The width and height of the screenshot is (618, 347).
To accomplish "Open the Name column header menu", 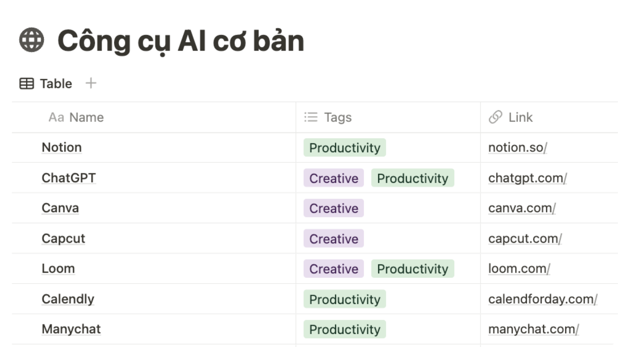I will coord(154,117).
